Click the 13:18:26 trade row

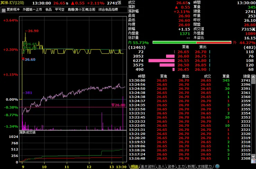[190, 150]
